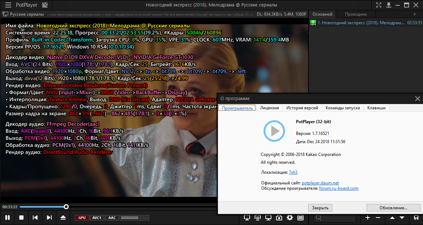The image size is (423, 225).
Task: Pin the player window always on top
Action: coord(389,5)
